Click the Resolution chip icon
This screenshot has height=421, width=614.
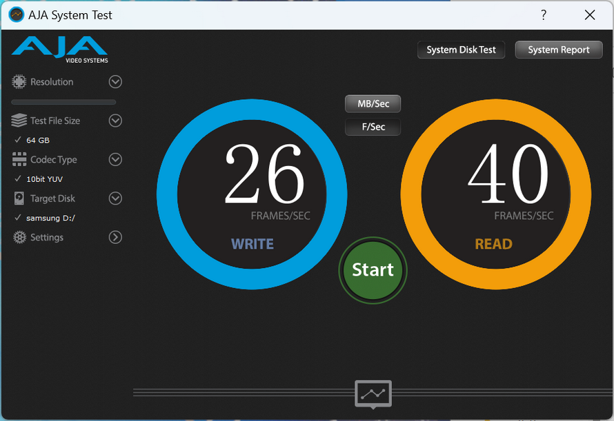[19, 82]
